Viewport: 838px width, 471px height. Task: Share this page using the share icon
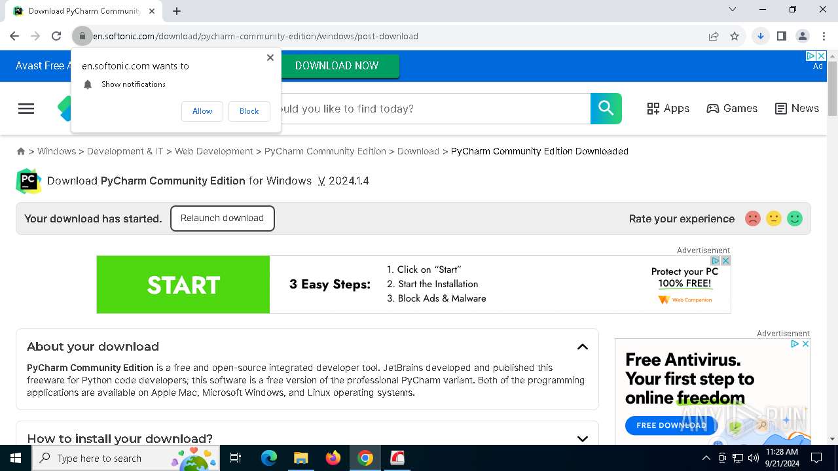(714, 36)
